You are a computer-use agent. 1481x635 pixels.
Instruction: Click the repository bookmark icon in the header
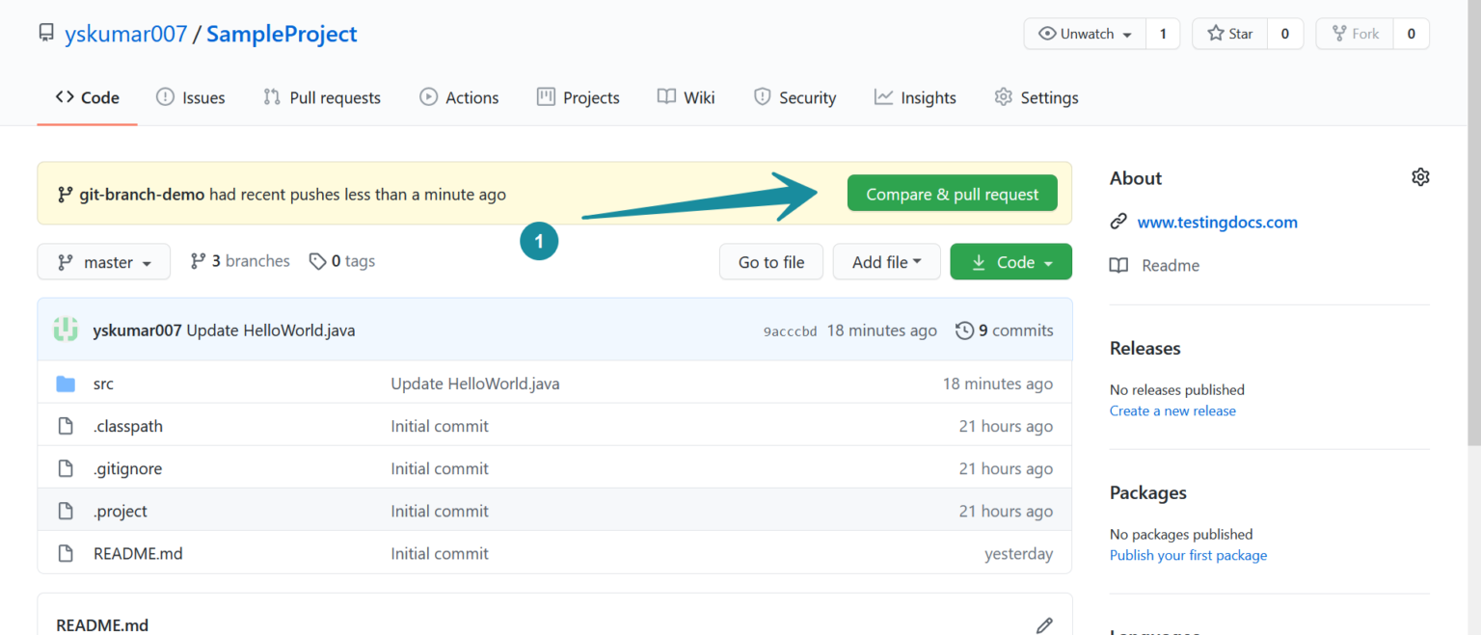(x=45, y=32)
